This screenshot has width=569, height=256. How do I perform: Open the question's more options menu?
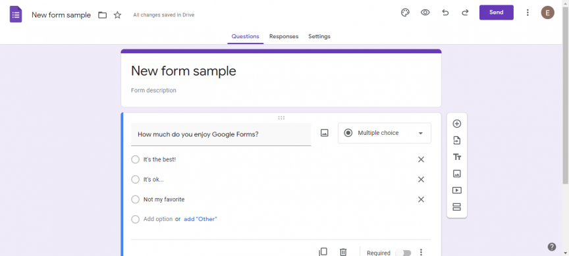pyautogui.click(x=421, y=252)
